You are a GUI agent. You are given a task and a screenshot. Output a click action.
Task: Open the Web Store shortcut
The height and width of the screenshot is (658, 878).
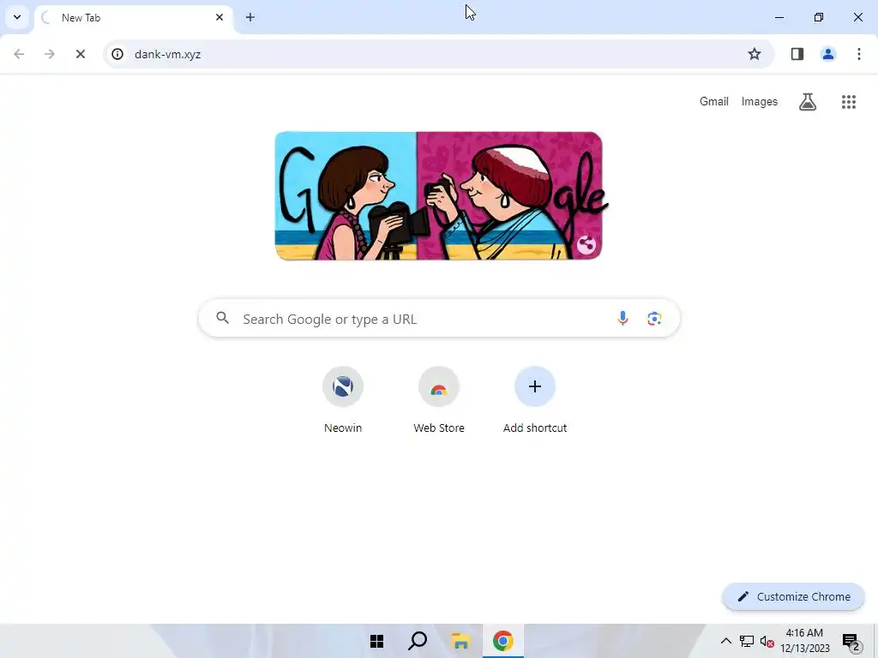click(439, 401)
